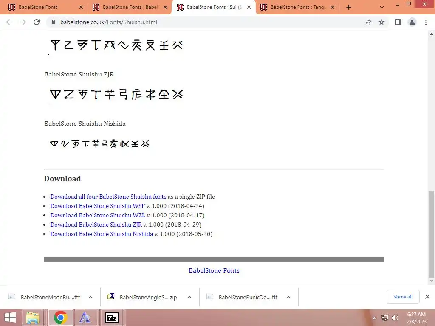Select the BabelStone Fonts : Sui tab
The width and height of the screenshot is (435, 326).
214,7
